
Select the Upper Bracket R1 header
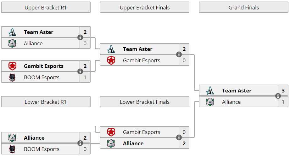tap(46, 8)
